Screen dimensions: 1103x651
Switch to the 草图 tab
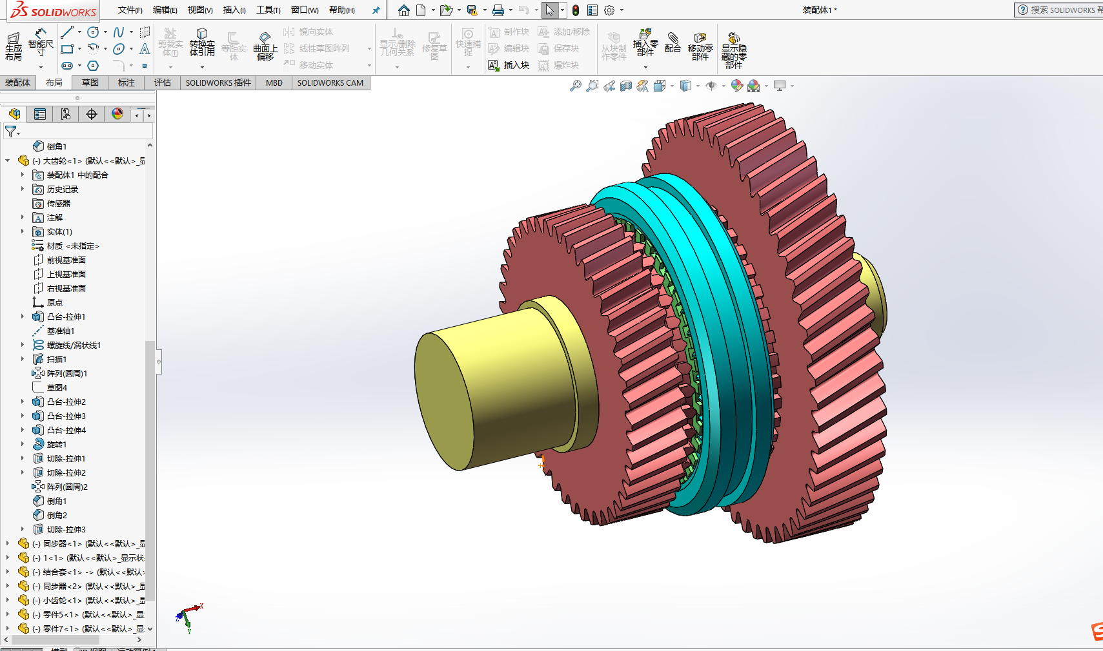pyautogui.click(x=90, y=83)
